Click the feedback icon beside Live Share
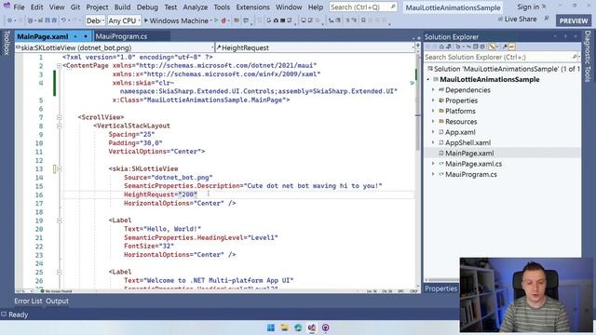Image resolution: width=596 pixels, height=335 pixels. coord(547,19)
